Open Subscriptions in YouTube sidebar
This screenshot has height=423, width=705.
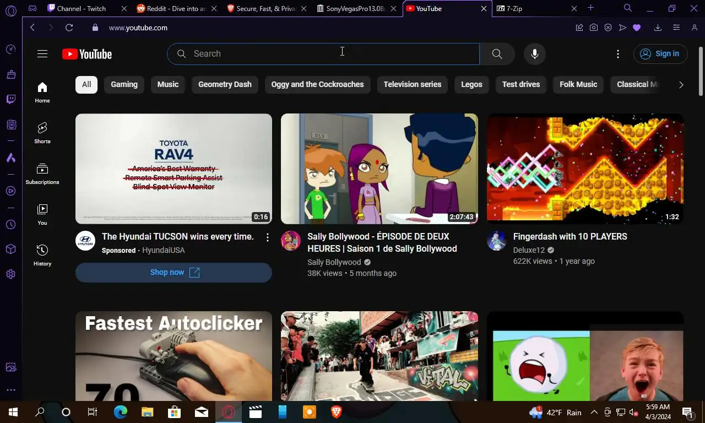coord(42,173)
